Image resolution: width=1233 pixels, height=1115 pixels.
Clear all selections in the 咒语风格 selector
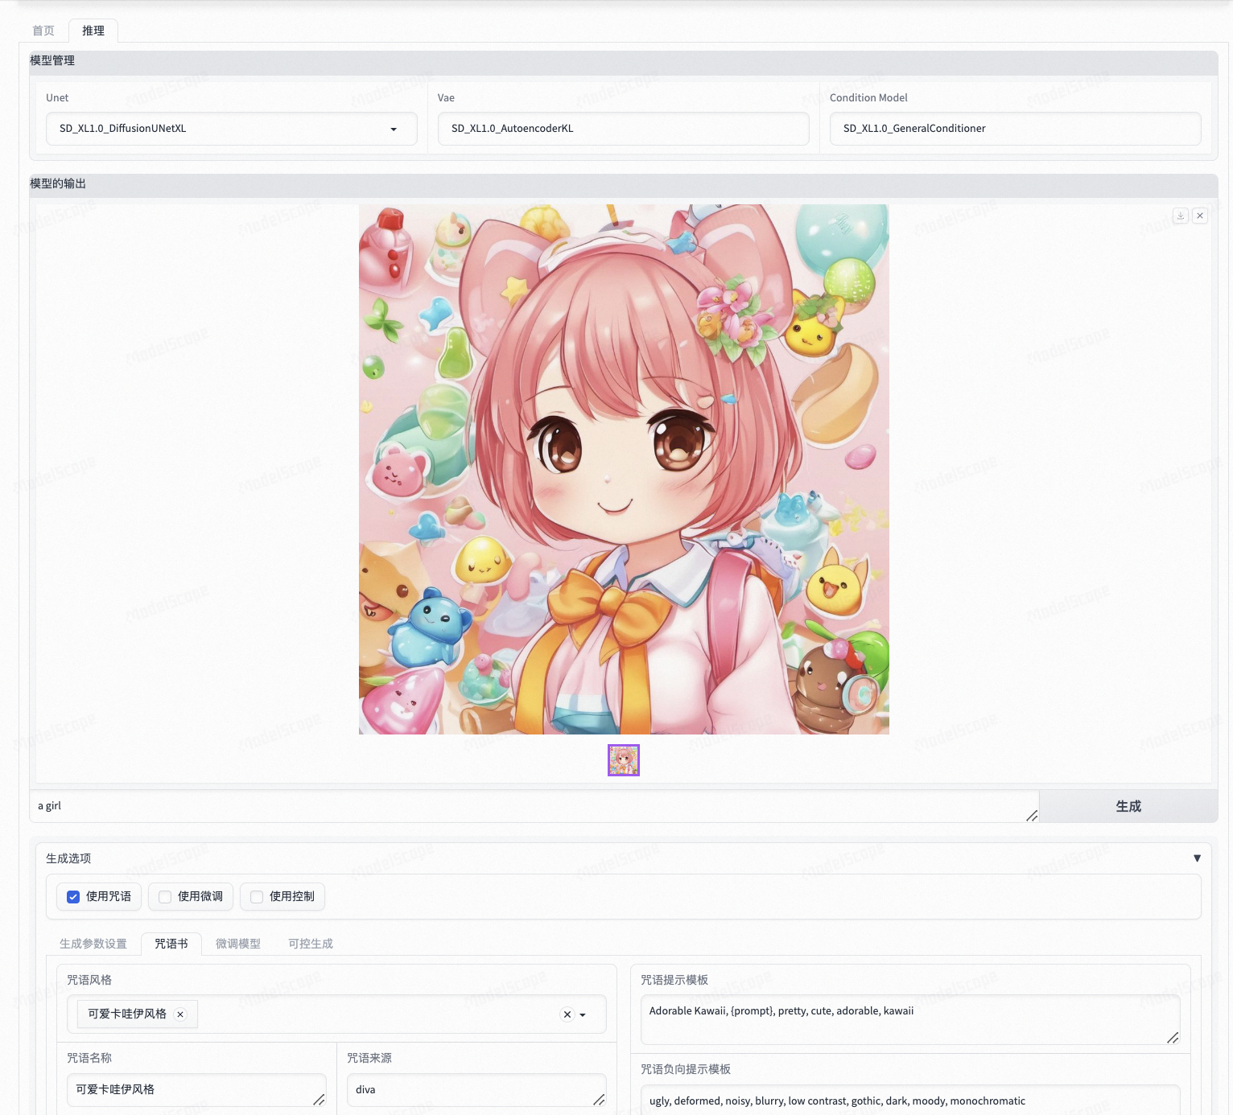coord(567,1014)
